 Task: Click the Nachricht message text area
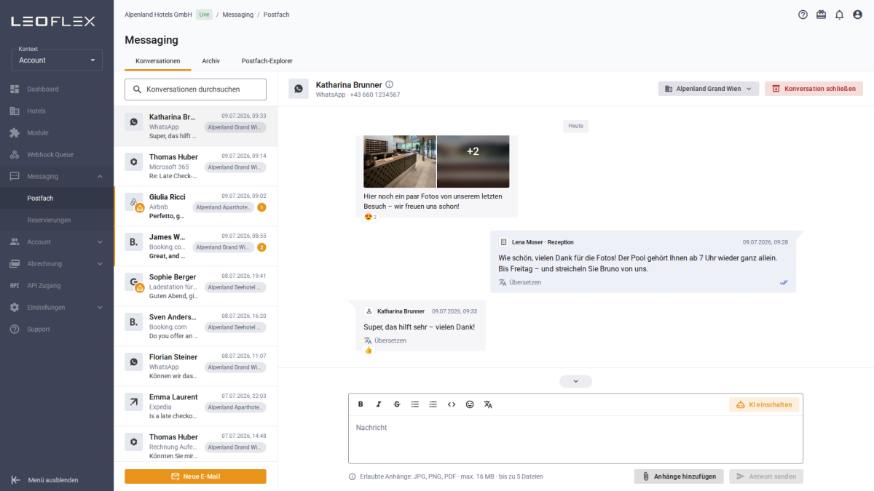(x=575, y=439)
